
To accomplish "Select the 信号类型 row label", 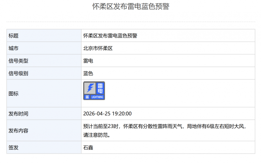I will click(18, 61).
